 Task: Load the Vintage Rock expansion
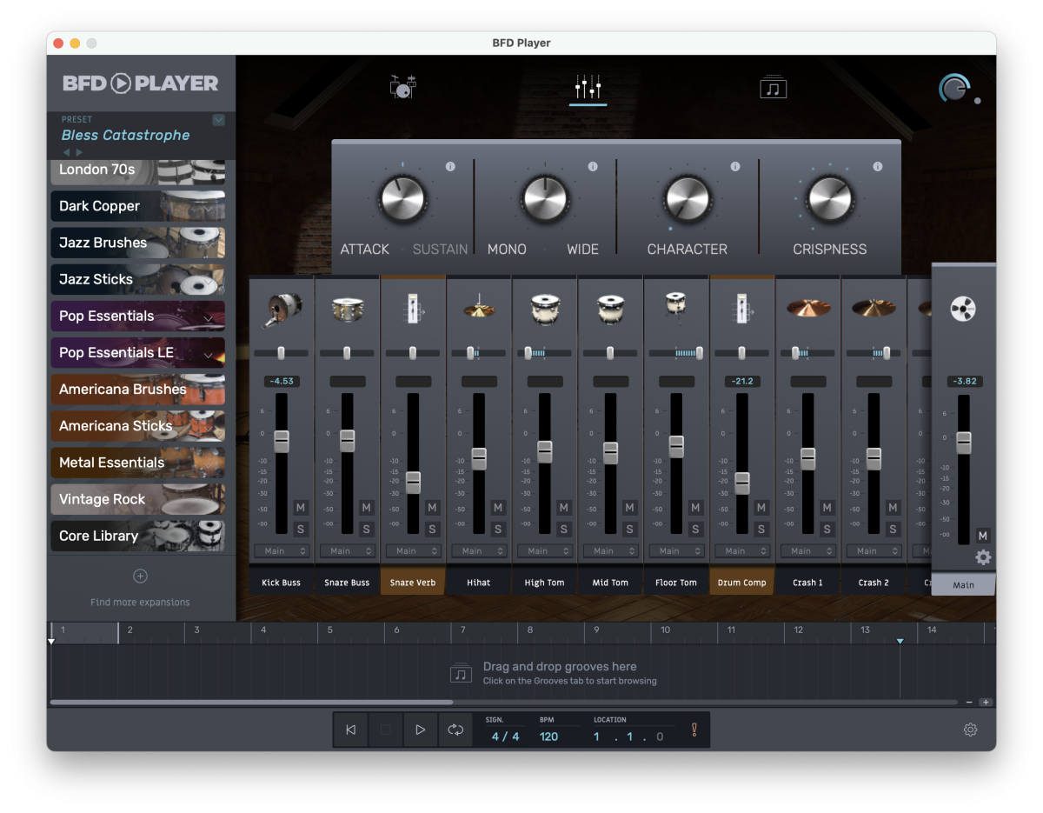[x=137, y=499]
